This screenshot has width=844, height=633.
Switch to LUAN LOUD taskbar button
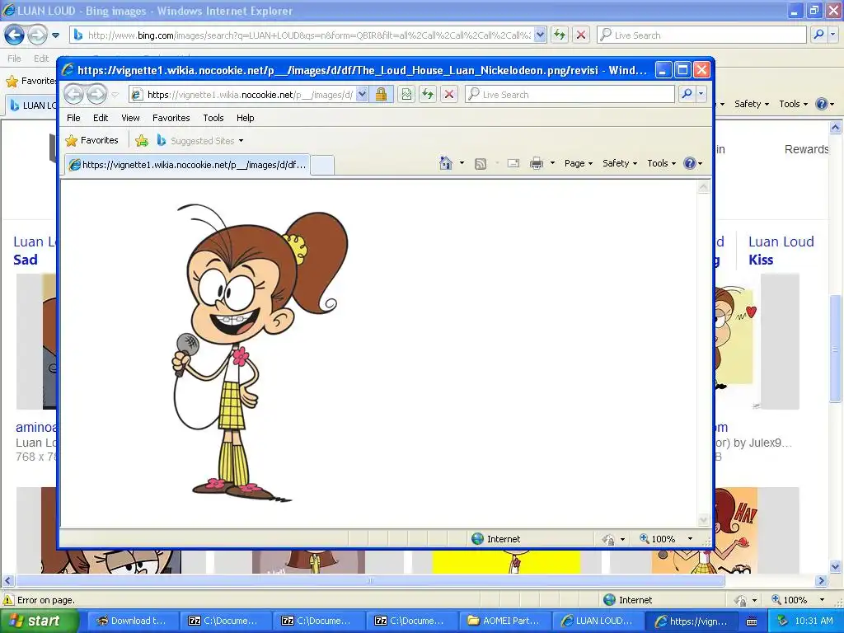pos(597,621)
